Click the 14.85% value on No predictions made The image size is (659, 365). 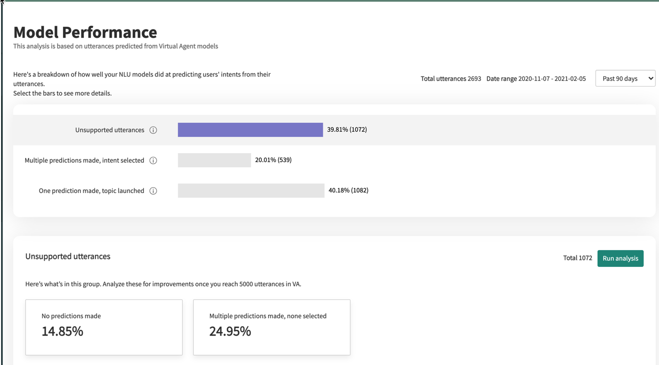point(62,331)
